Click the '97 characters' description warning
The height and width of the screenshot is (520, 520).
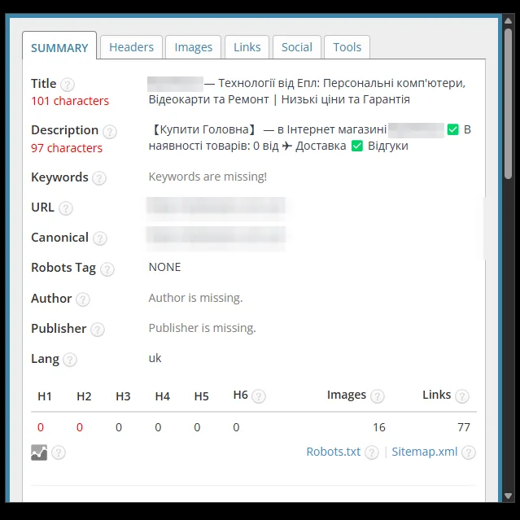[67, 148]
